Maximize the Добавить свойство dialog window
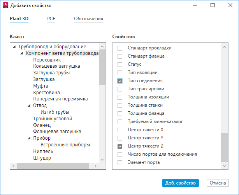 click(213, 6)
